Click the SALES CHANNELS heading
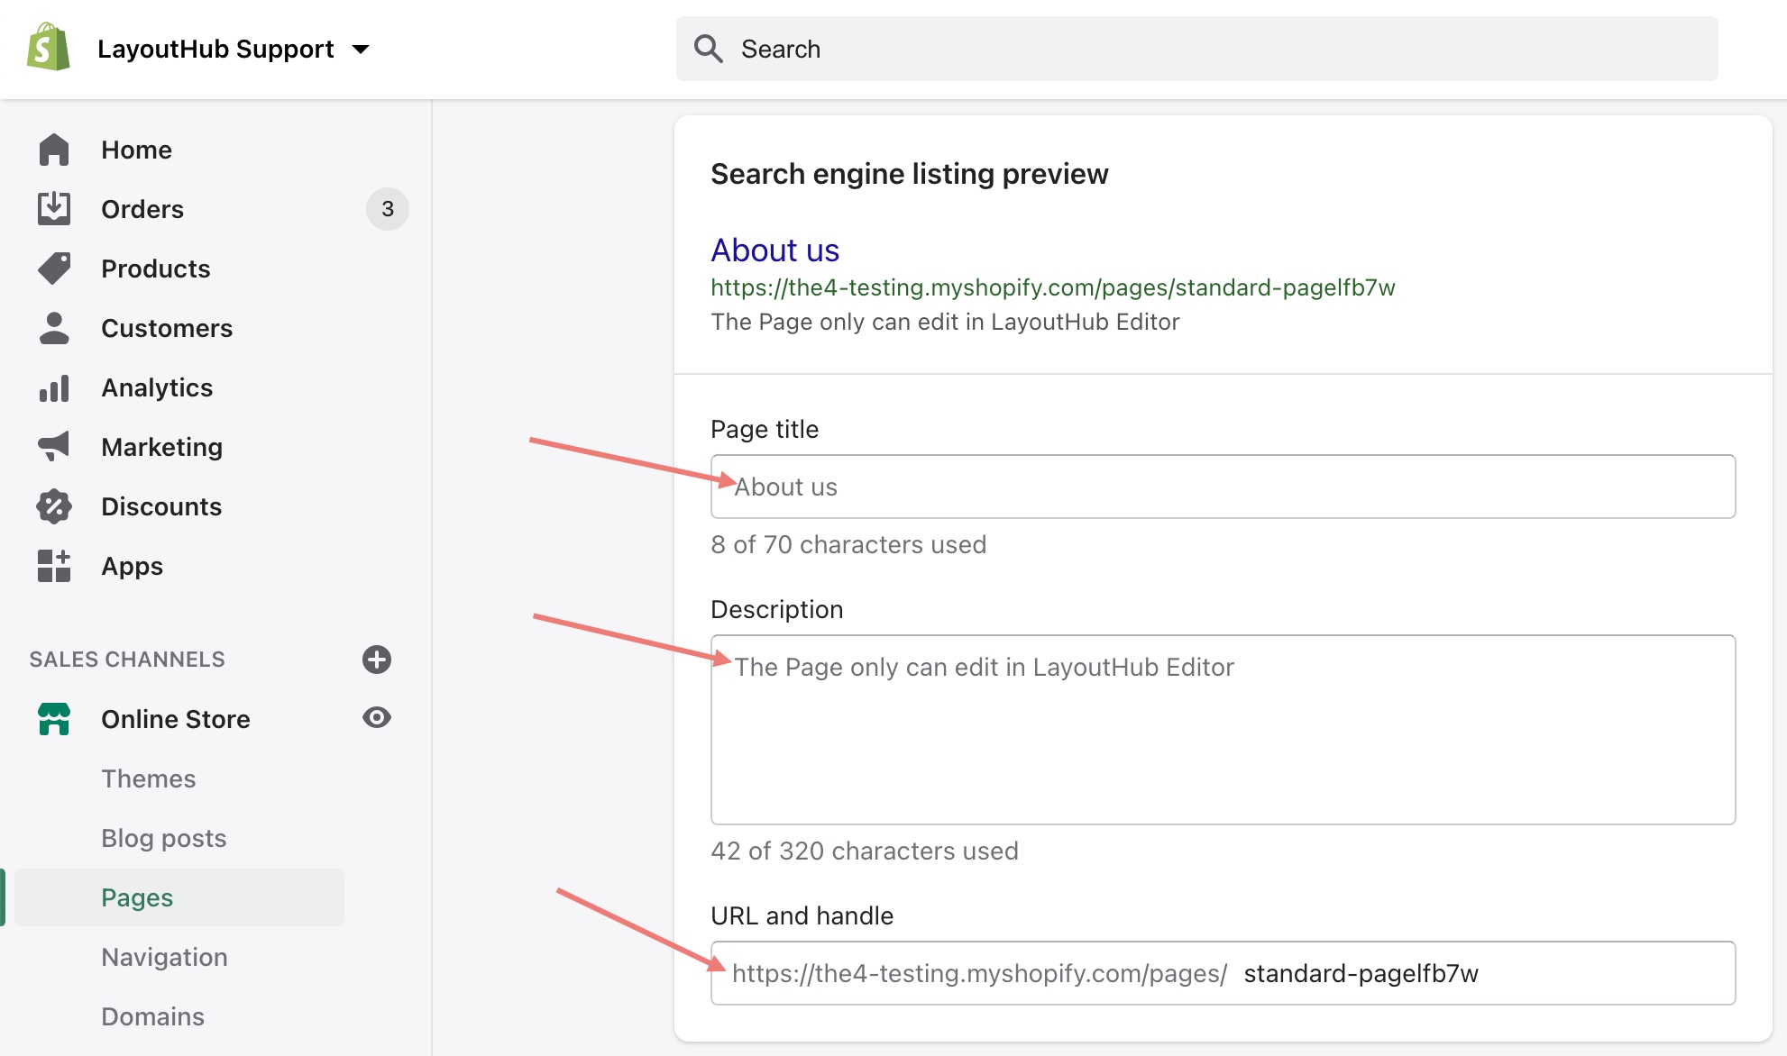The height and width of the screenshot is (1056, 1787). point(127,660)
